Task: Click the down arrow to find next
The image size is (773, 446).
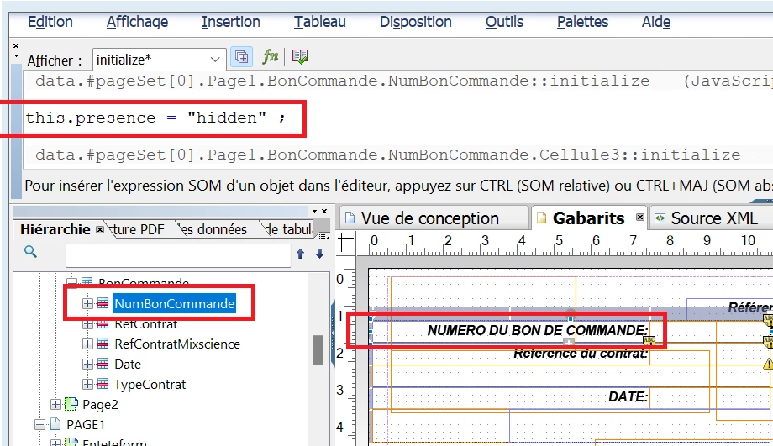Action: 319,254
